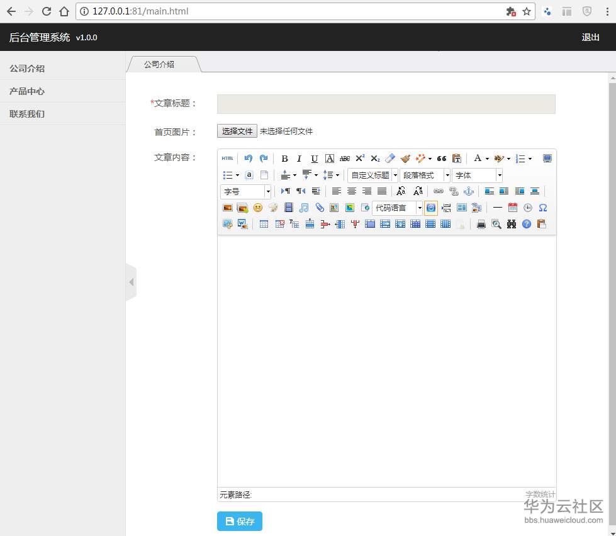616x536 pixels.
Task: Print the document
Action: coord(481,224)
